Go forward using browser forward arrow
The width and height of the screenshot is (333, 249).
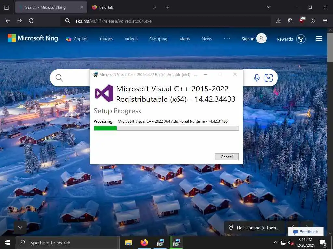pyautogui.click(x=20, y=21)
